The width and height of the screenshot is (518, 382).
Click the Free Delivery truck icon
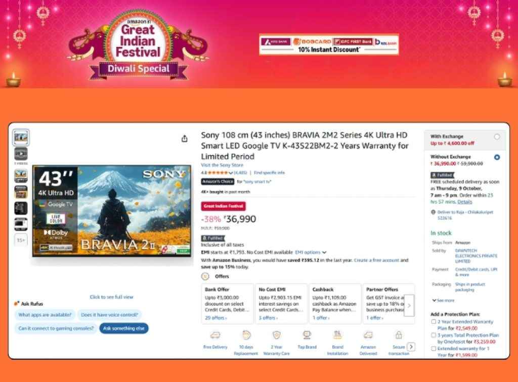click(x=215, y=336)
